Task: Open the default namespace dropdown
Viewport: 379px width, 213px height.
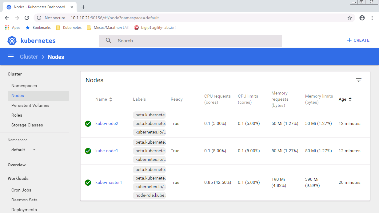Action: [24, 150]
